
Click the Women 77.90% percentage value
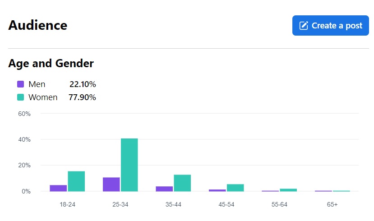click(x=82, y=97)
